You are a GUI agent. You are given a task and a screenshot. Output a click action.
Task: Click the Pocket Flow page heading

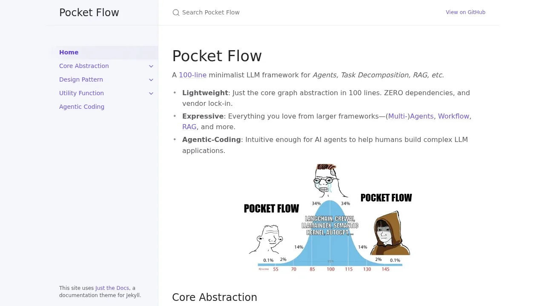[x=217, y=56]
